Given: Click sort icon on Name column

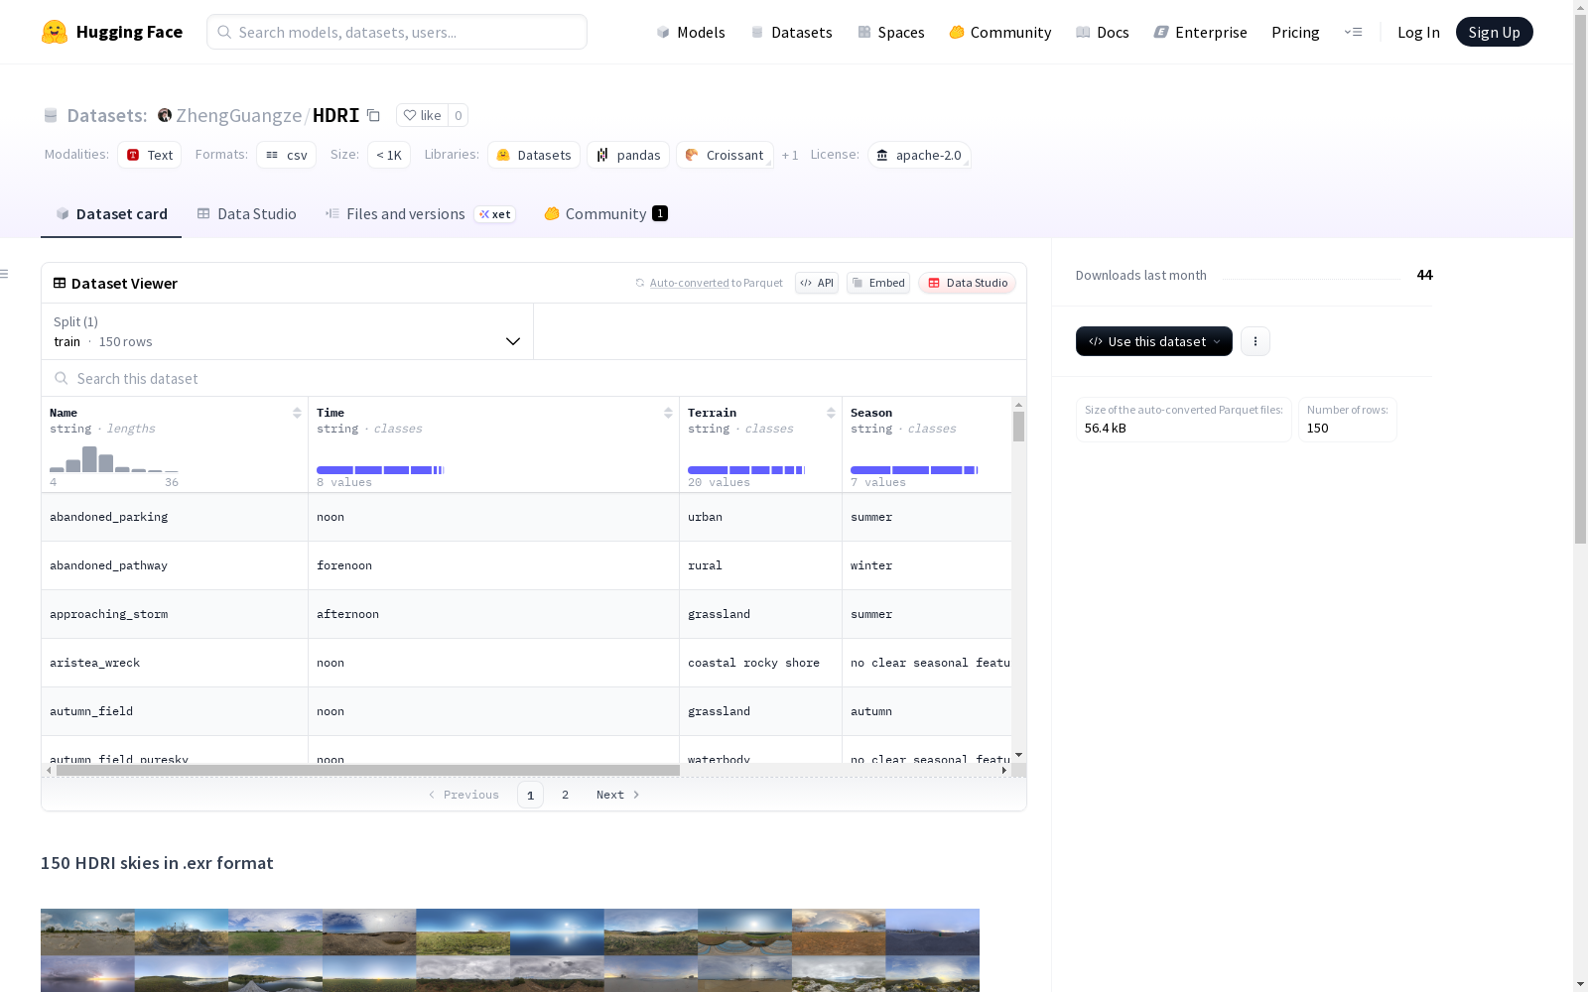Looking at the screenshot, I should click(297, 413).
